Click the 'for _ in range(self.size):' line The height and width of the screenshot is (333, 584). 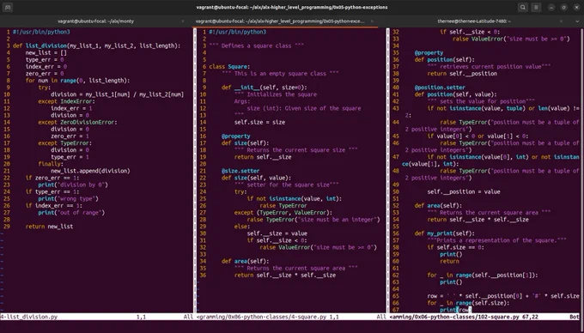(x=469, y=303)
